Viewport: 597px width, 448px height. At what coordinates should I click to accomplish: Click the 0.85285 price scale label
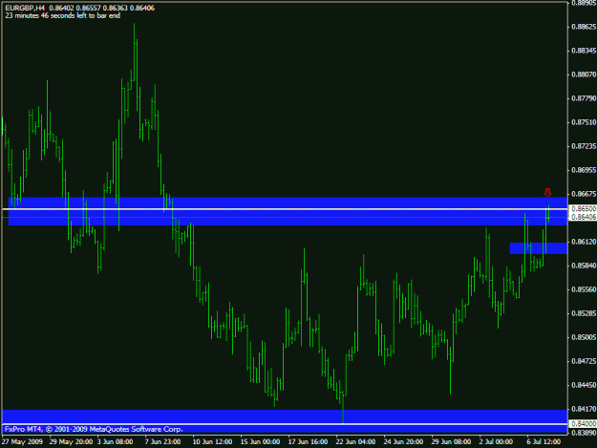point(584,313)
